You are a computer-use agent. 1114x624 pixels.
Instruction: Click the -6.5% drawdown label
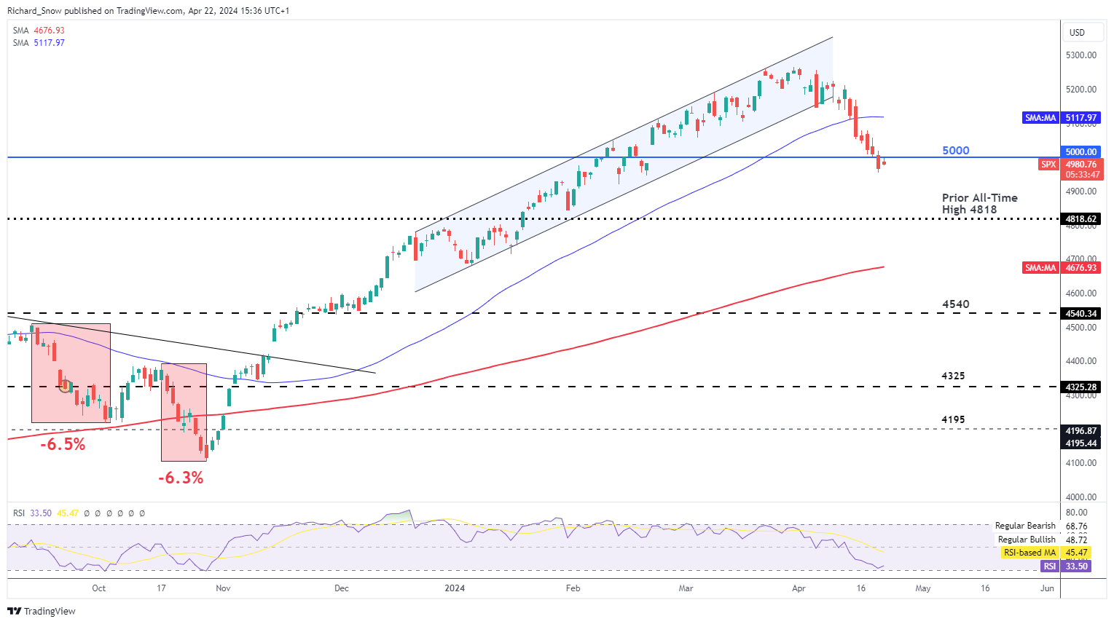63,444
